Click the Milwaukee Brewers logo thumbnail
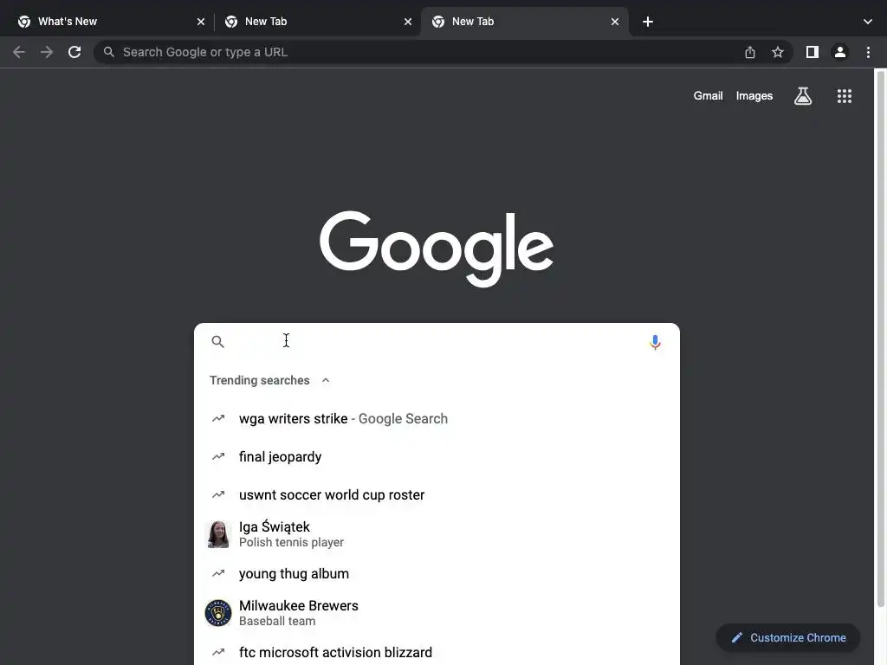The height and width of the screenshot is (665, 887). pyautogui.click(x=217, y=612)
